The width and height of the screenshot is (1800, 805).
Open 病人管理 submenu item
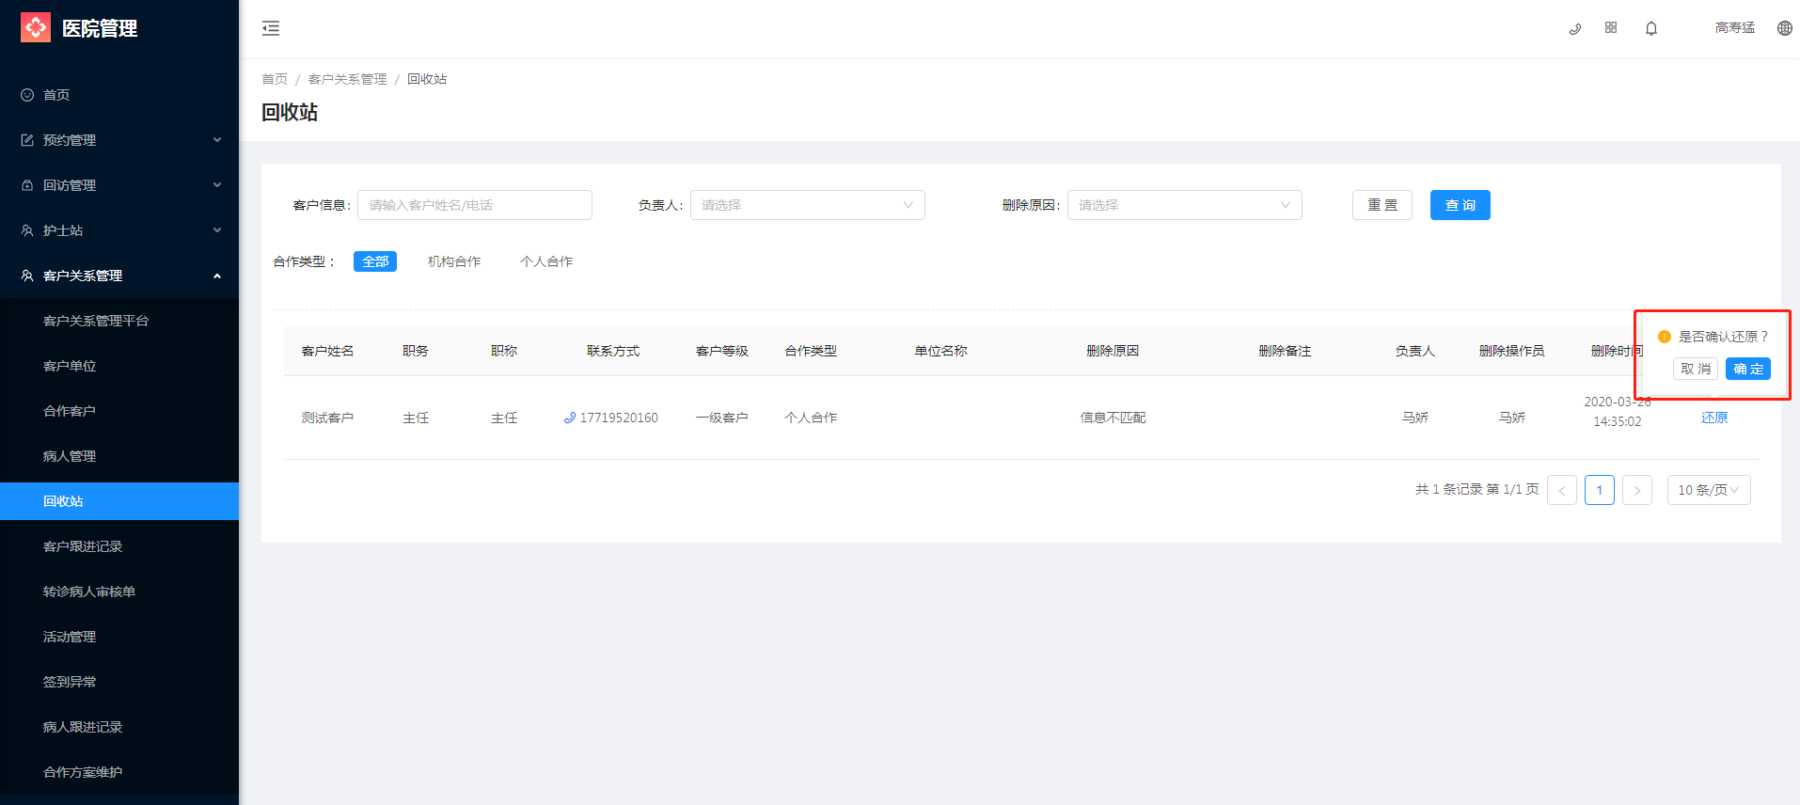[119, 456]
